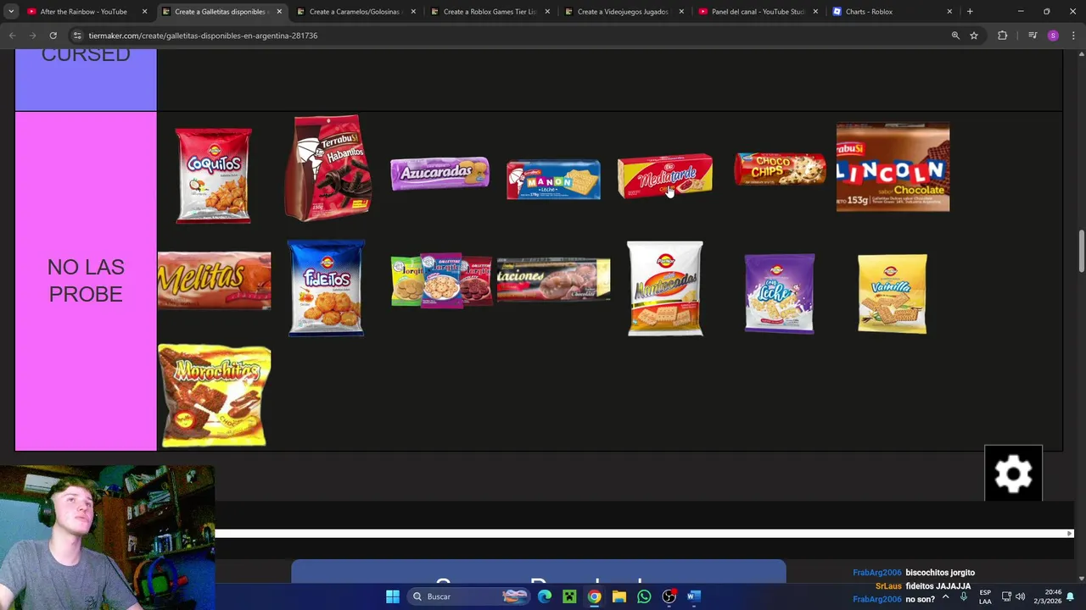
Task: Open the volume speaker tray icon
Action: click(x=1020, y=596)
